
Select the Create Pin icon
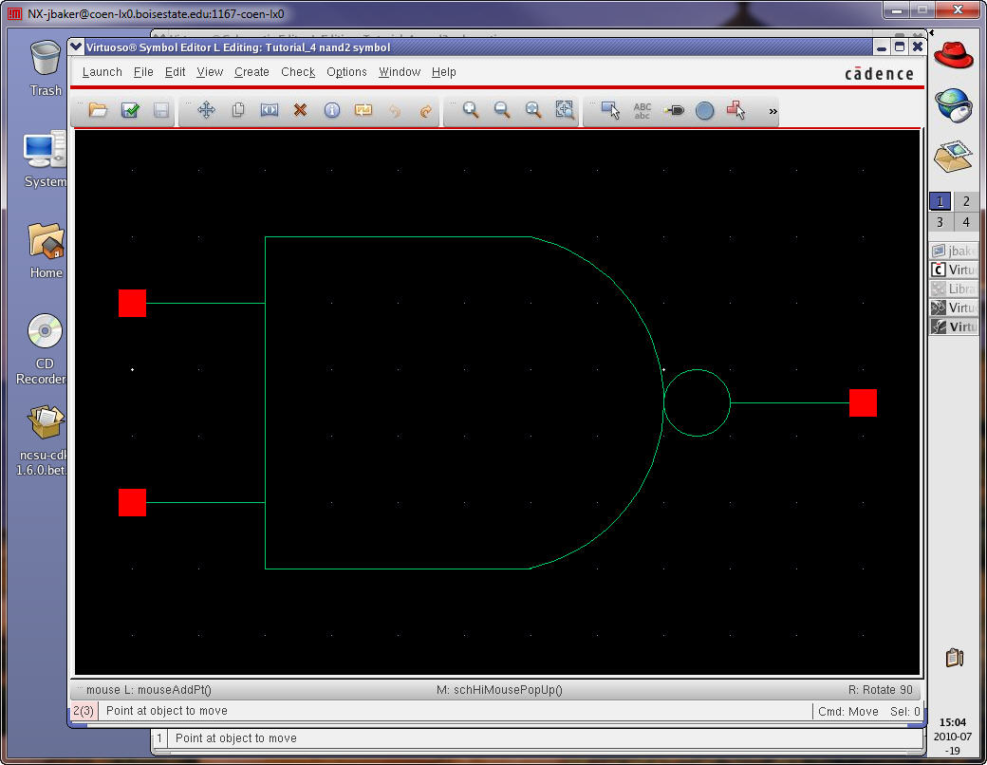pos(673,111)
